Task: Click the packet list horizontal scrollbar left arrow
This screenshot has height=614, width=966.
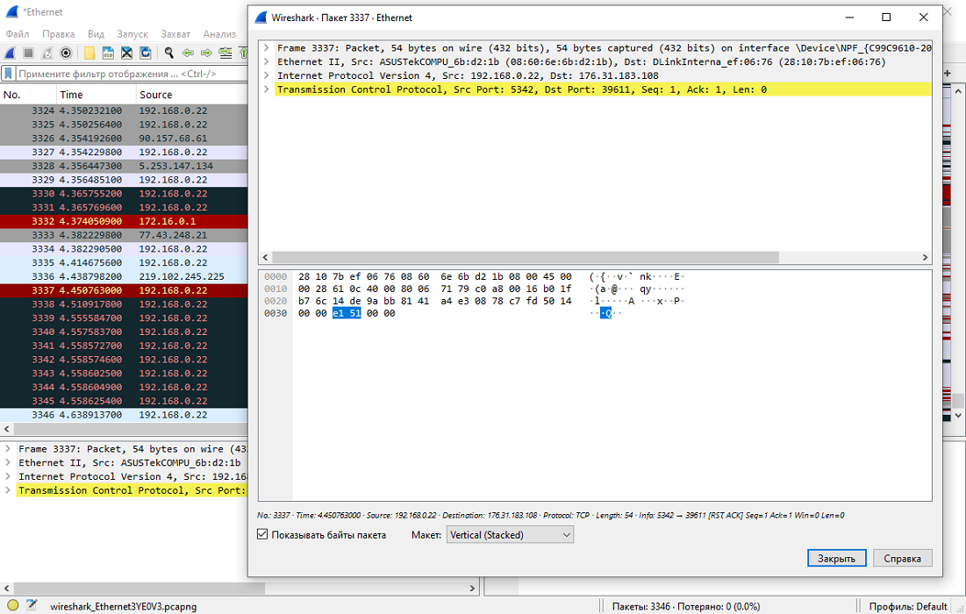Action: pos(7,429)
